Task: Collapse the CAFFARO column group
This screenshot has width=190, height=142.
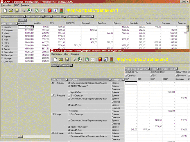Action: click(x=177, y=72)
